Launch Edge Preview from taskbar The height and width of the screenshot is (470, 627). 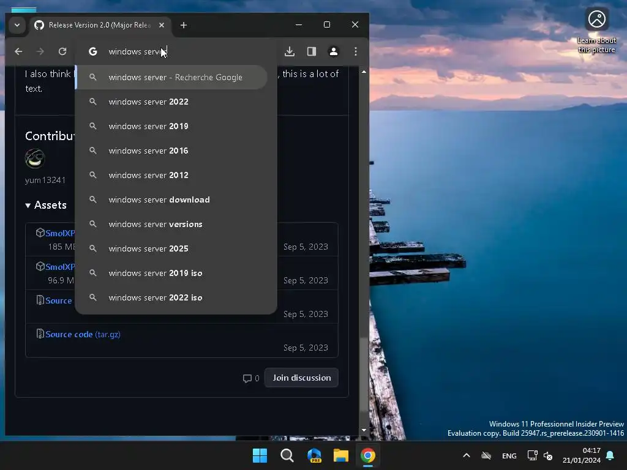point(314,455)
